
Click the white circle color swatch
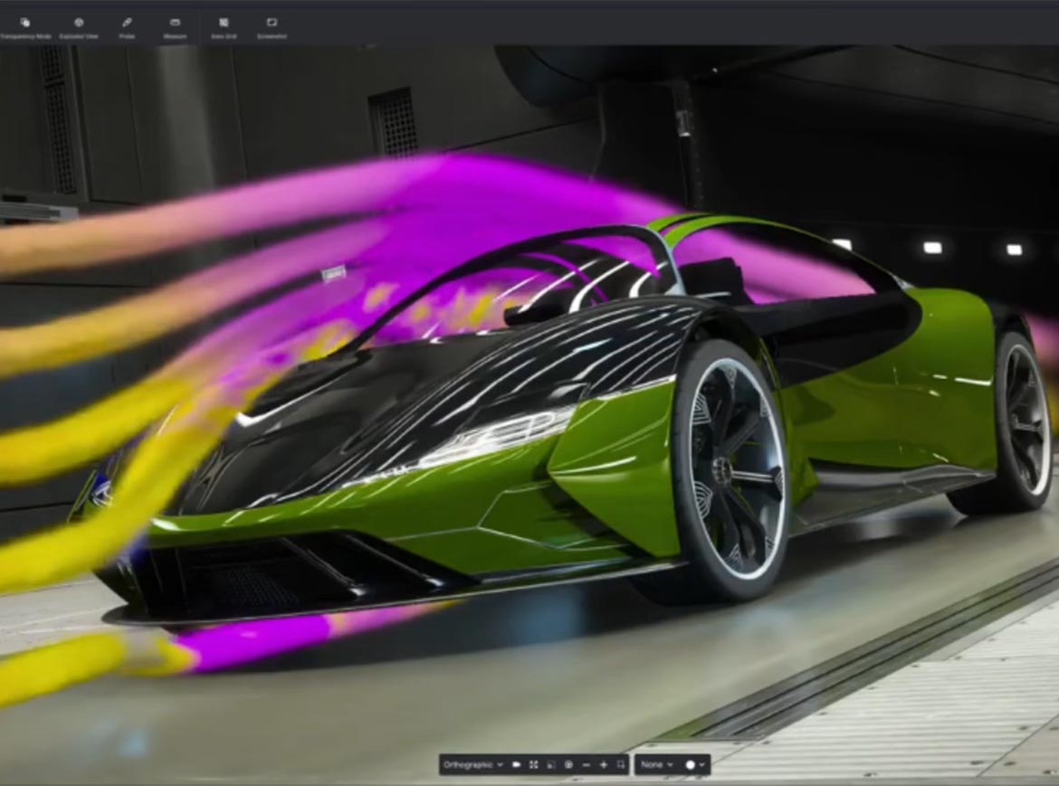tap(691, 764)
